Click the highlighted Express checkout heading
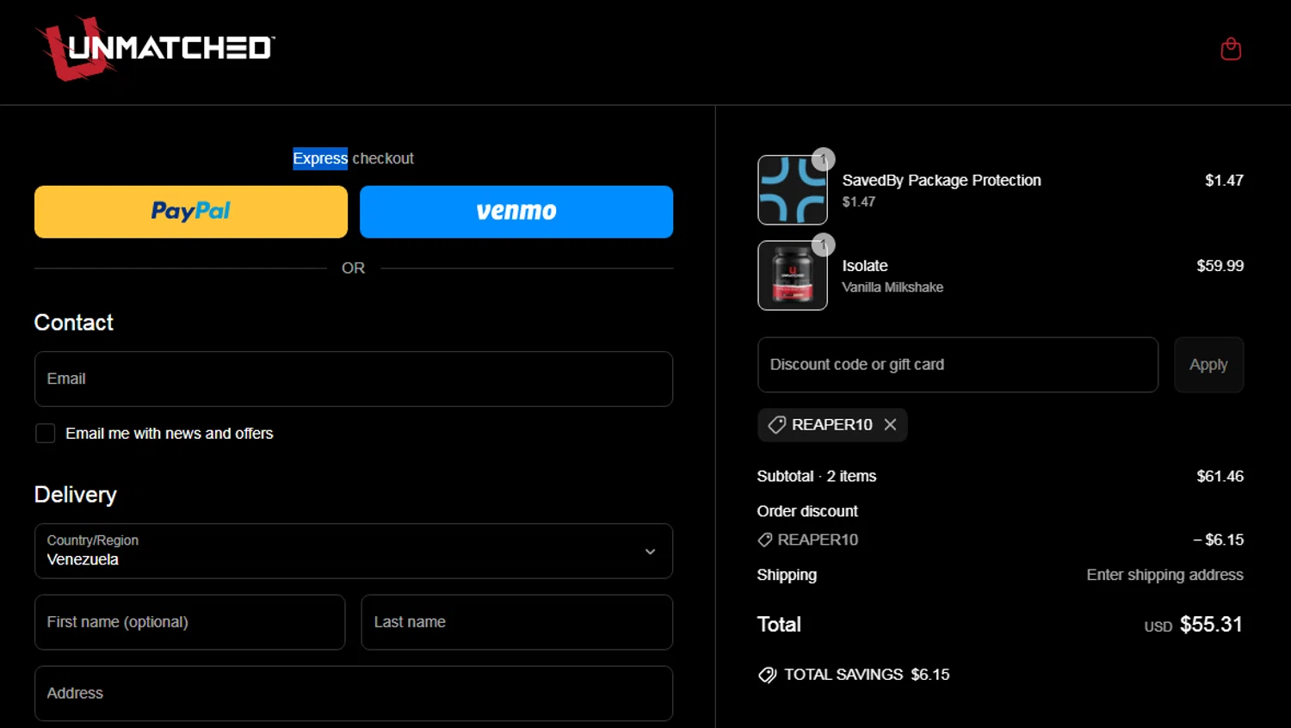 (x=353, y=158)
